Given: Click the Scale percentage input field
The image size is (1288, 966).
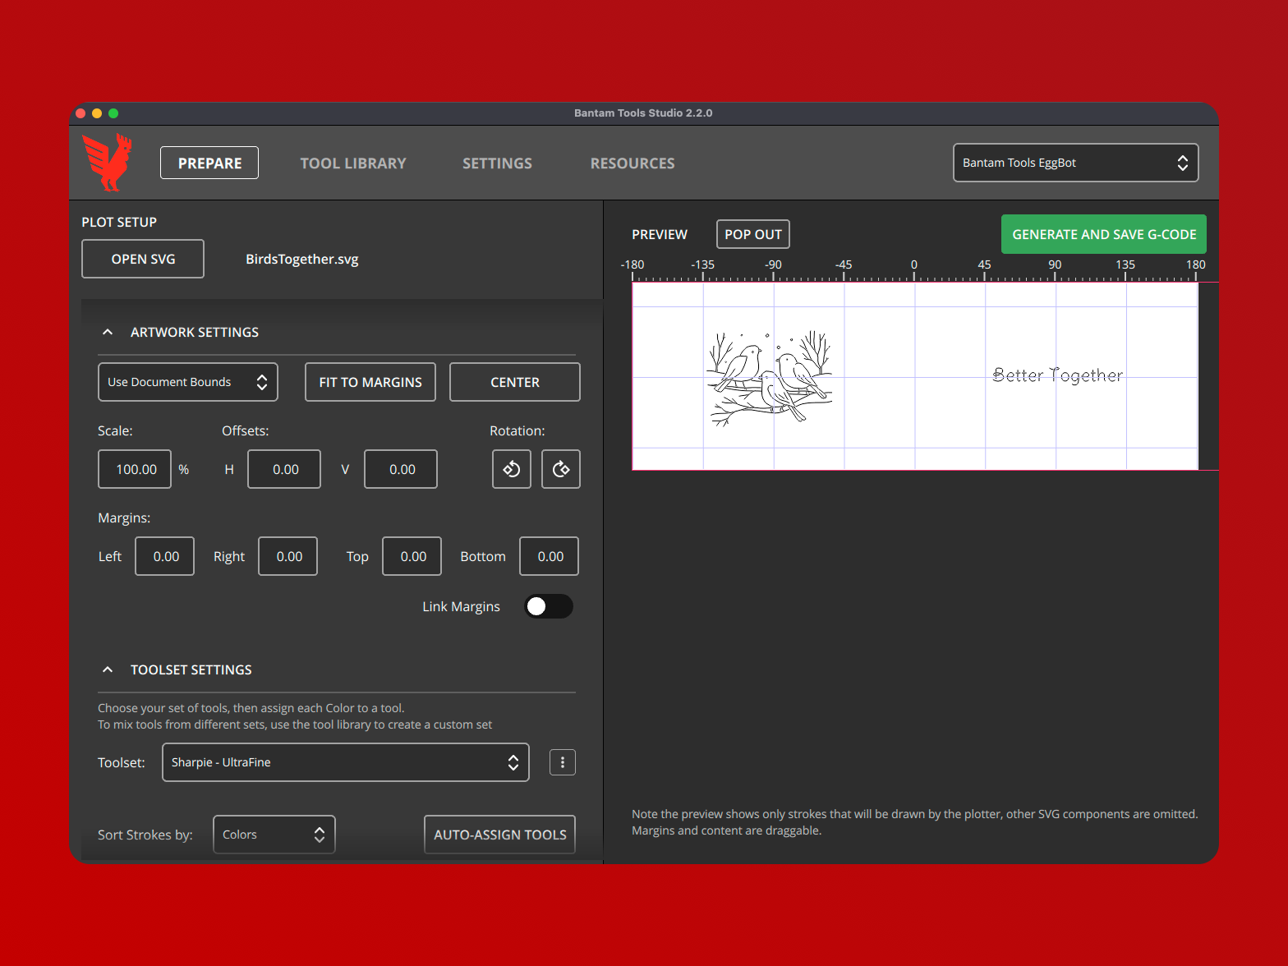Looking at the screenshot, I should 135,469.
